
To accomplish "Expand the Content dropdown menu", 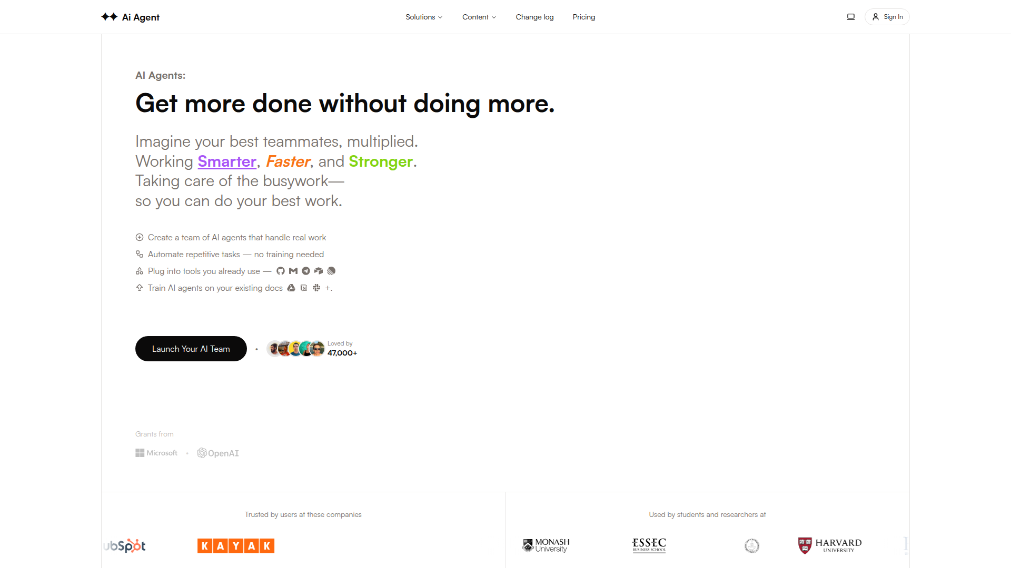I will tap(479, 17).
